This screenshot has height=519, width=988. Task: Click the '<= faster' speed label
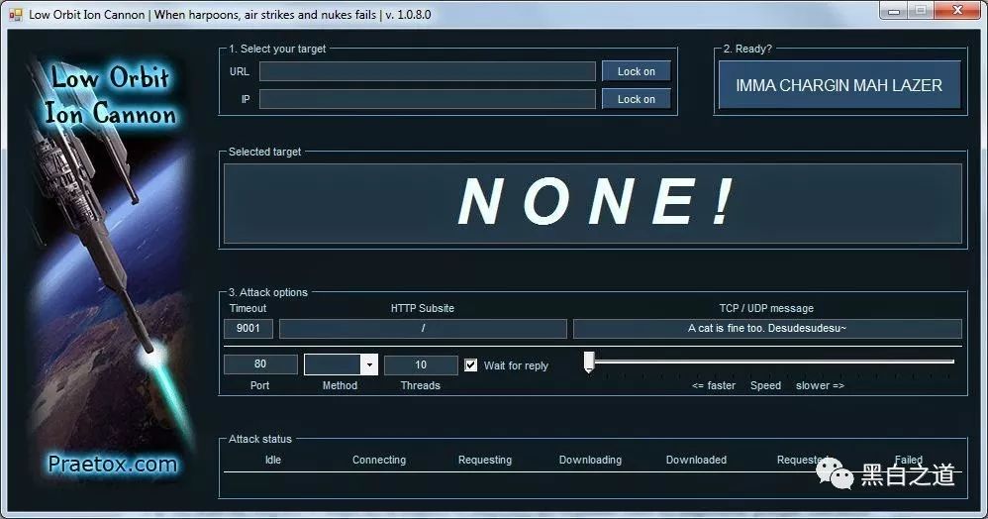click(713, 385)
